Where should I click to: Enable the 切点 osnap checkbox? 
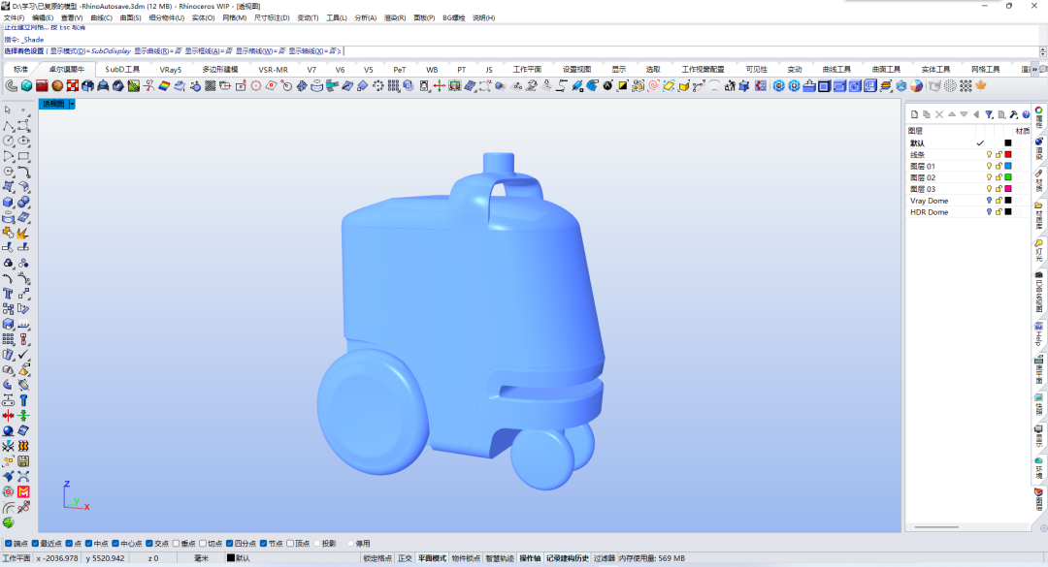coord(203,544)
